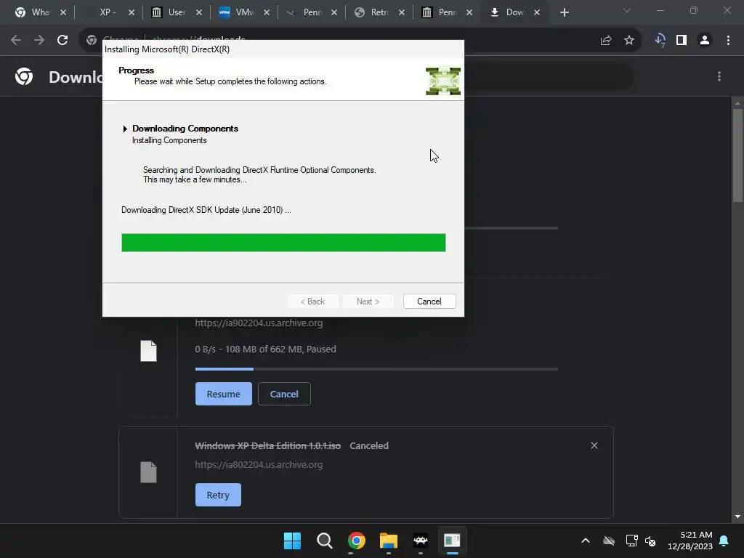The height and width of the screenshot is (558, 744).
Task: Click file icon of the paused download
Action: pyautogui.click(x=148, y=351)
